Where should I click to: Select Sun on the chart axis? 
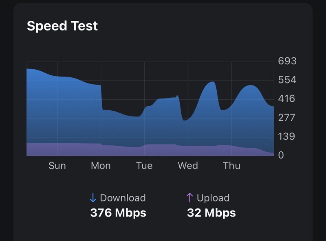pyautogui.click(x=57, y=166)
